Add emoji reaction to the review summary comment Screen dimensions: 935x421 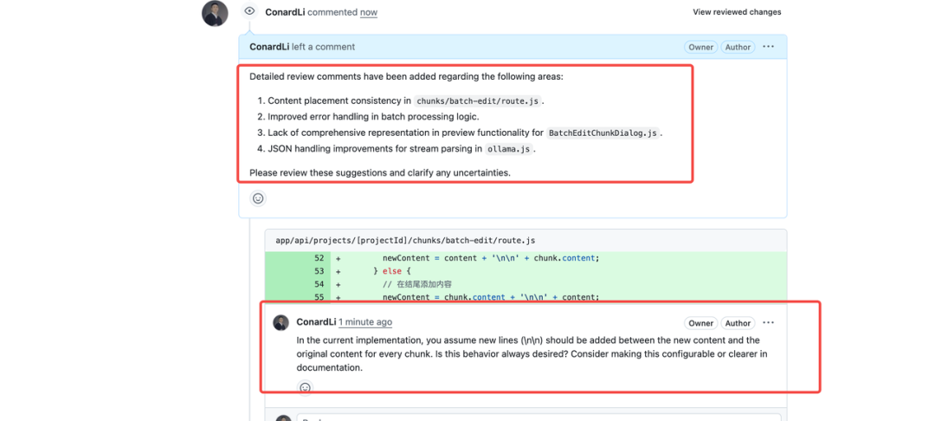tap(257, 198)
